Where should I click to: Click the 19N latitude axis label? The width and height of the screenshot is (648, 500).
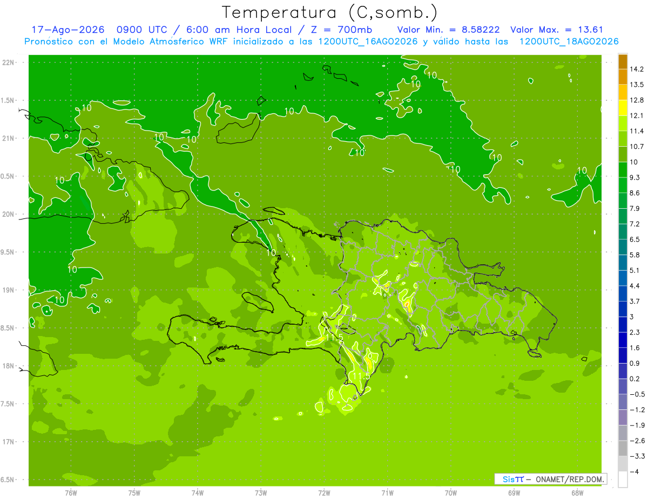pyautogui.click(x=8, y=290)
